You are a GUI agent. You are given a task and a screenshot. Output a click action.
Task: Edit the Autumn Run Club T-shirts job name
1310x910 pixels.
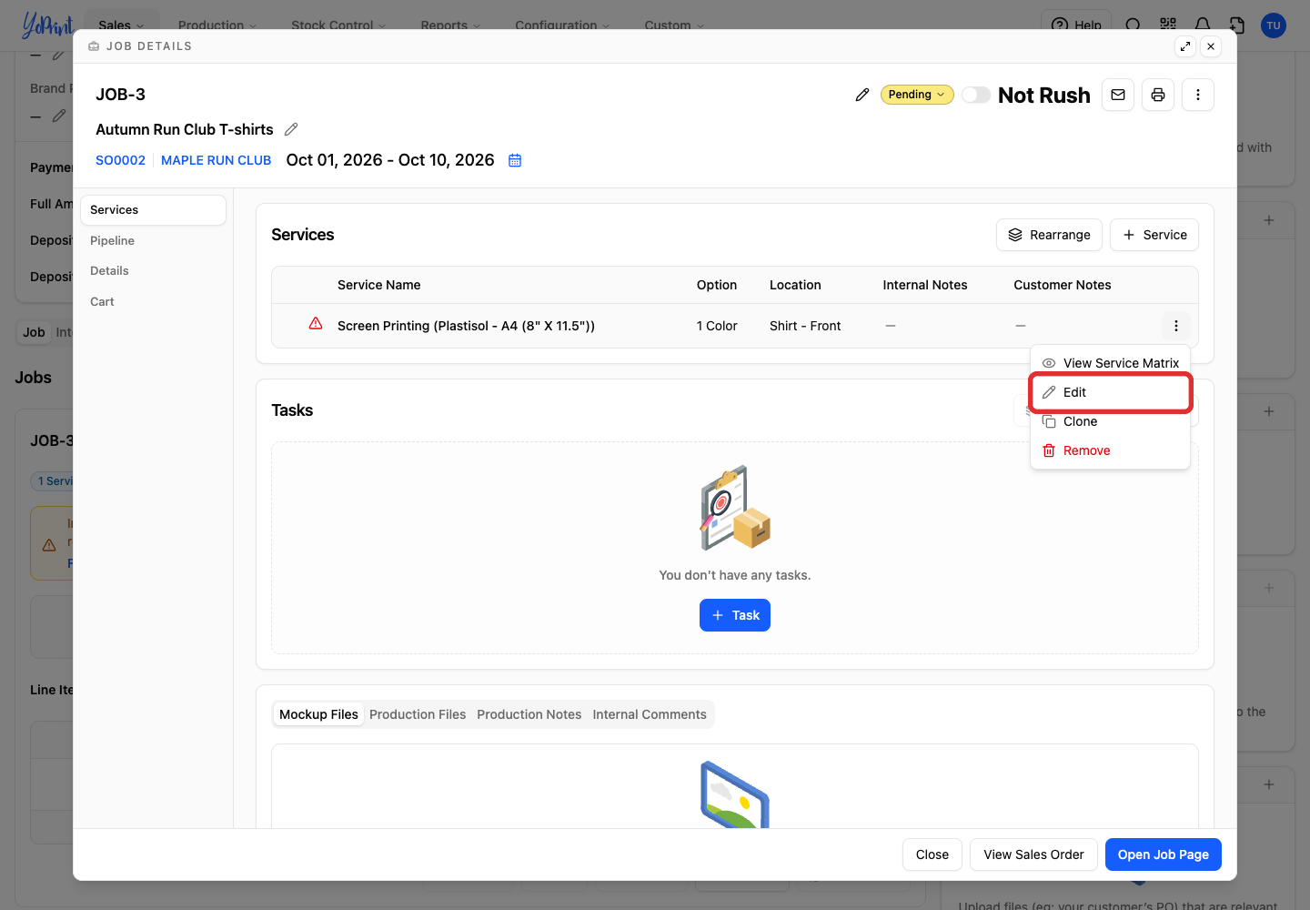click(291, 129)
